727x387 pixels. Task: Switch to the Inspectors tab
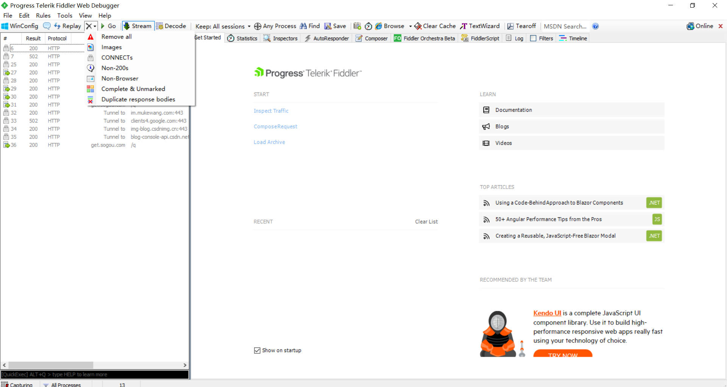click(x=281, y=38)
